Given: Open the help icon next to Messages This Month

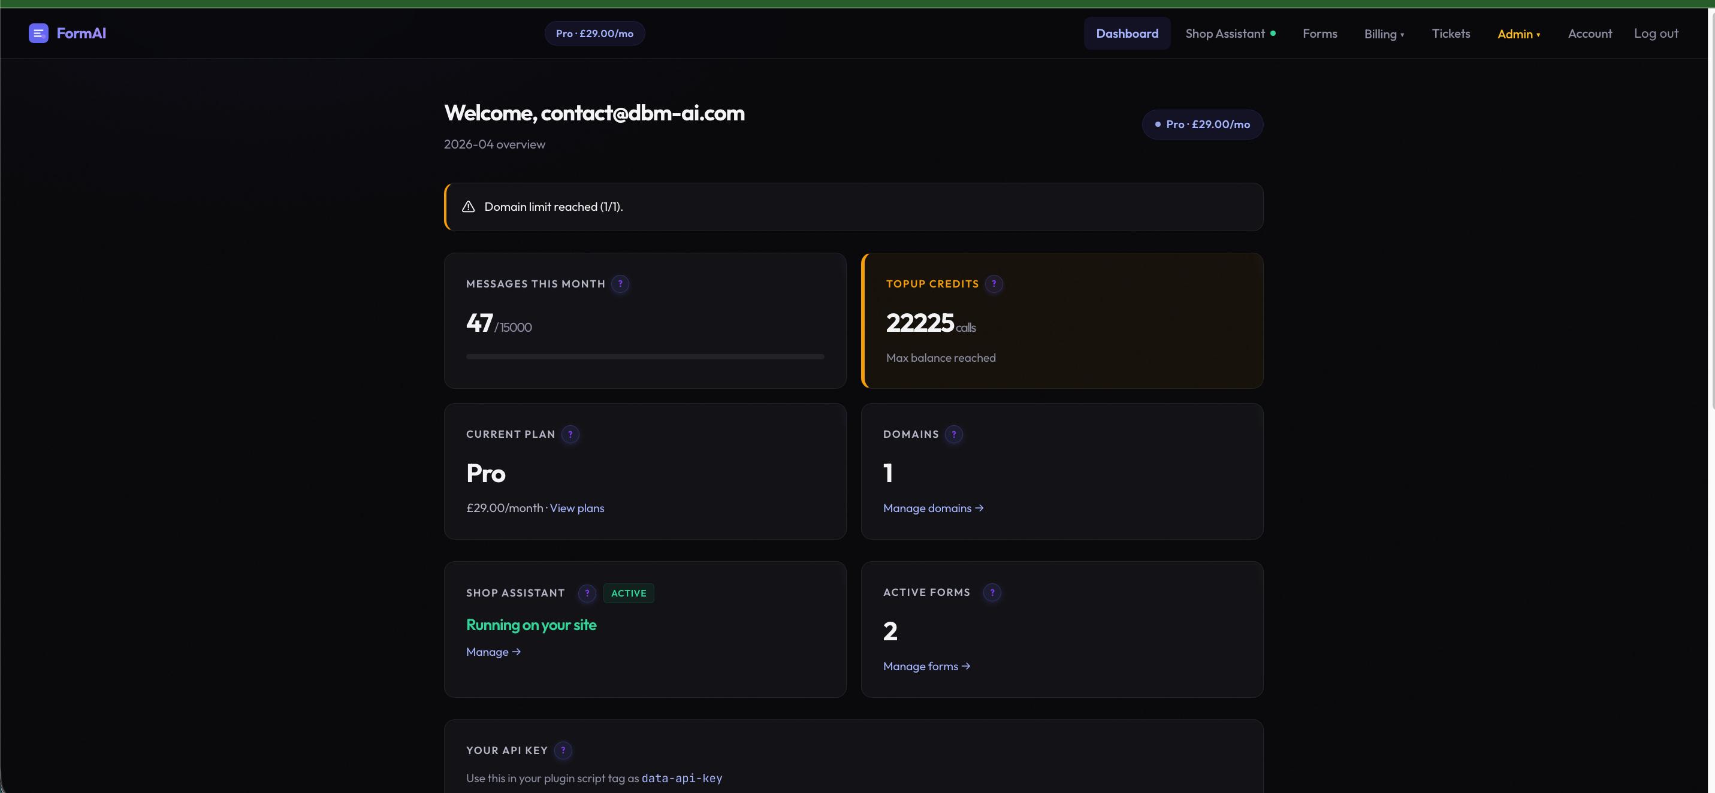Looking at the screenshot, I should pos(621,284).
